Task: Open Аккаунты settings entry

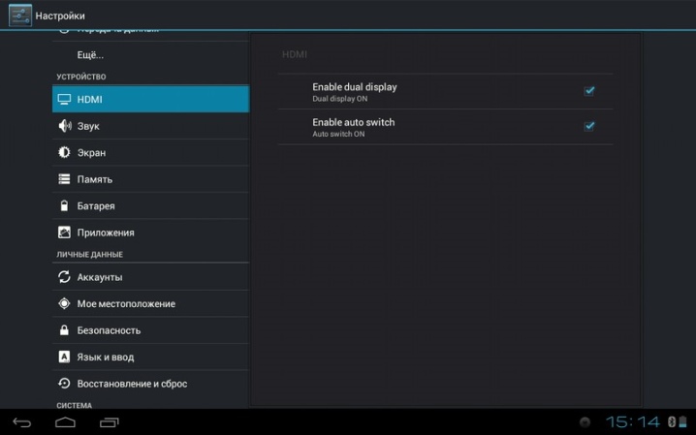Action: 150,277
